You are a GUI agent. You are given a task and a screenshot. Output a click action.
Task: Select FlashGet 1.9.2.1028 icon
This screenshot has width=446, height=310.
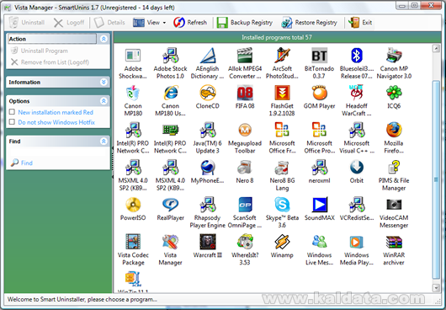click(x=282, y=93)
